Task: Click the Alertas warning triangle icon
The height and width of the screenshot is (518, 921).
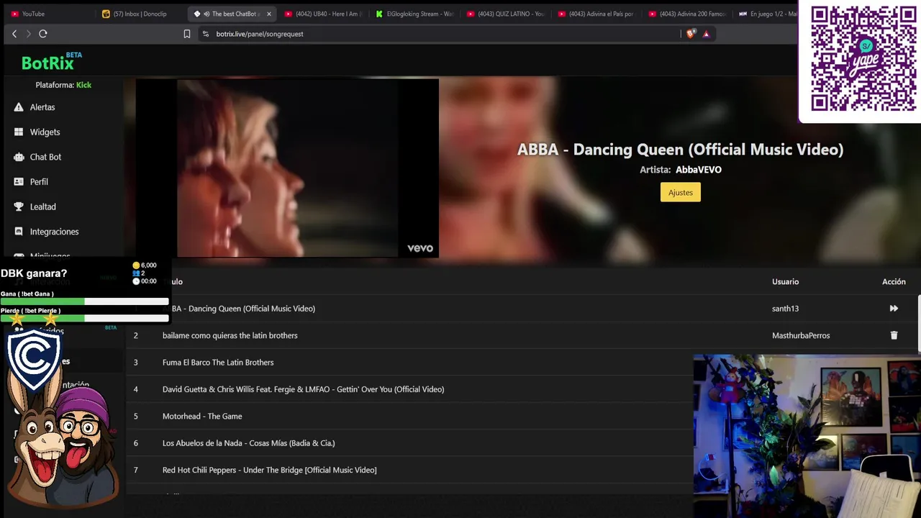Action: pos(19,107)
